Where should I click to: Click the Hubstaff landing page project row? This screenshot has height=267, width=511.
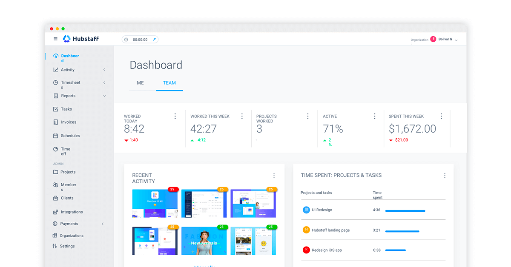point(330,230)
